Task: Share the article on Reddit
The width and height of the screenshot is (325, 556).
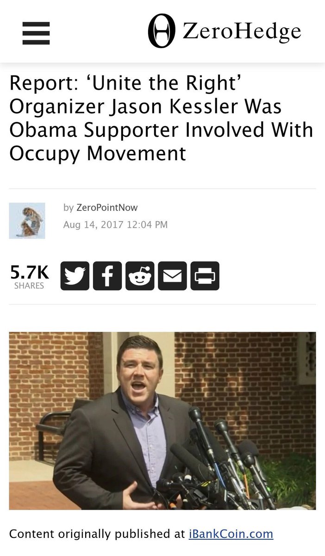Action: (140, 276)
